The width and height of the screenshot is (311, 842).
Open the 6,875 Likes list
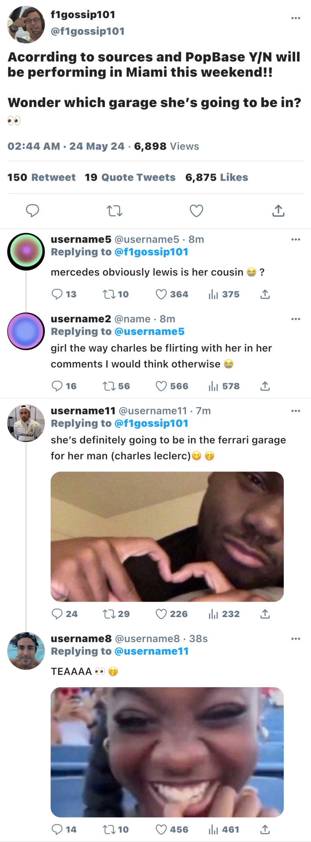pyautogui.click(x=216, y=177)
